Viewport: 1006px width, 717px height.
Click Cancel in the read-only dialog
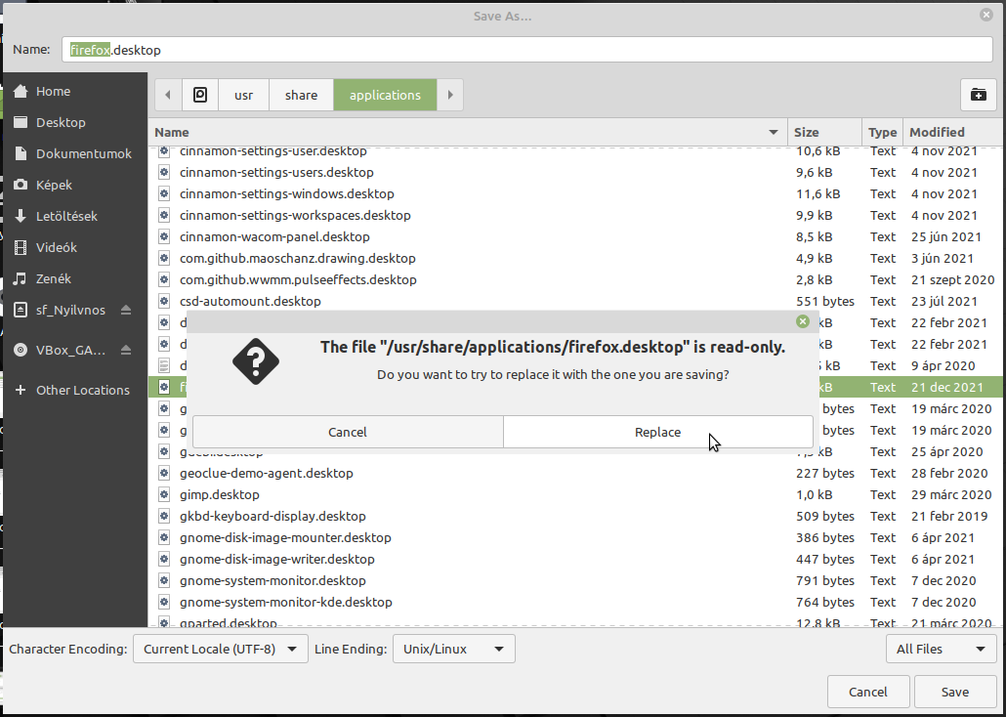pyautogui.click(x=348, y=432)
